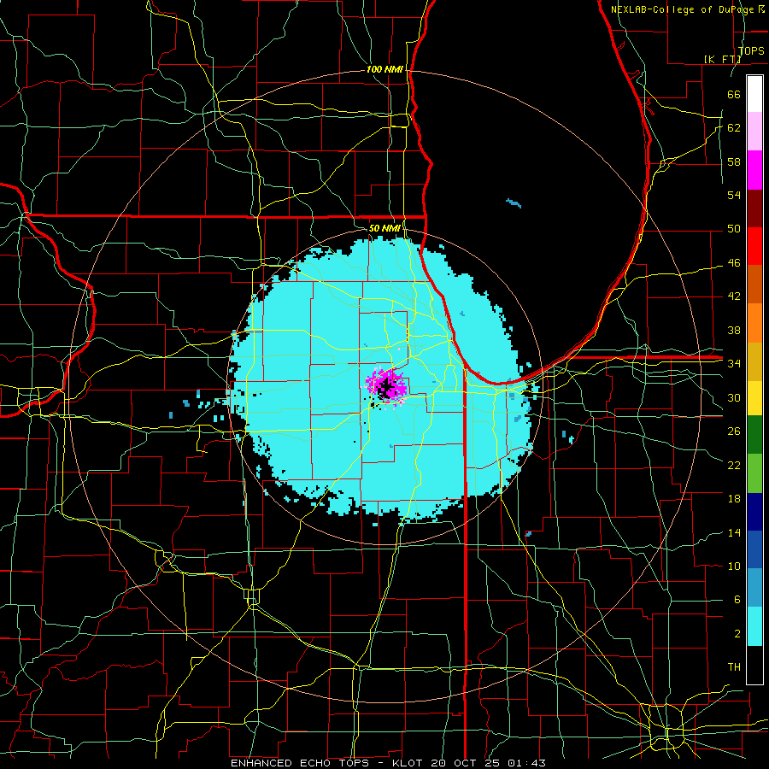Screen dimensions: 769x769
Task: Click the '10' scale label
Action: 734,566
